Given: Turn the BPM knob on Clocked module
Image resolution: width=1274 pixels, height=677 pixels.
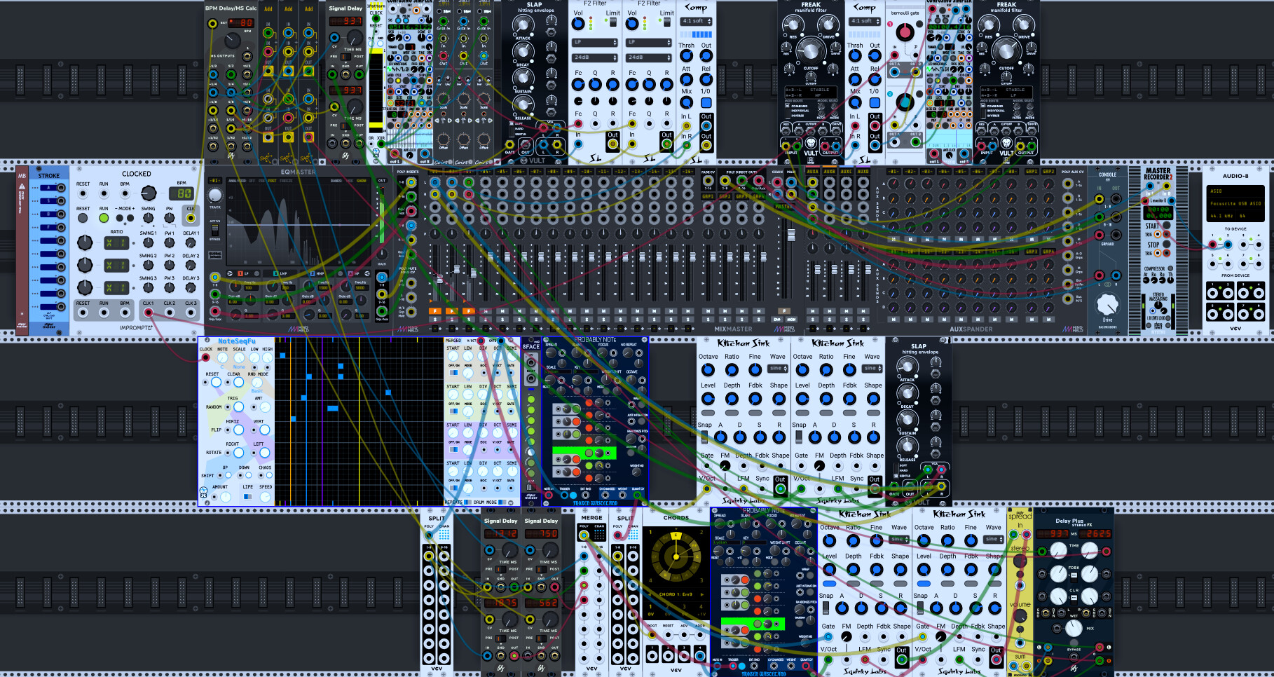Looking at the screenshot, I should click(148, 193).
